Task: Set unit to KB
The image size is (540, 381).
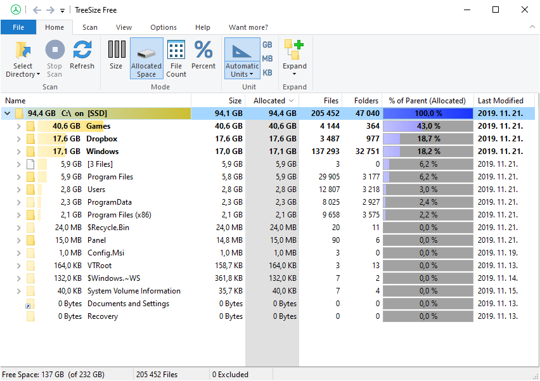Action: (267, 73)
